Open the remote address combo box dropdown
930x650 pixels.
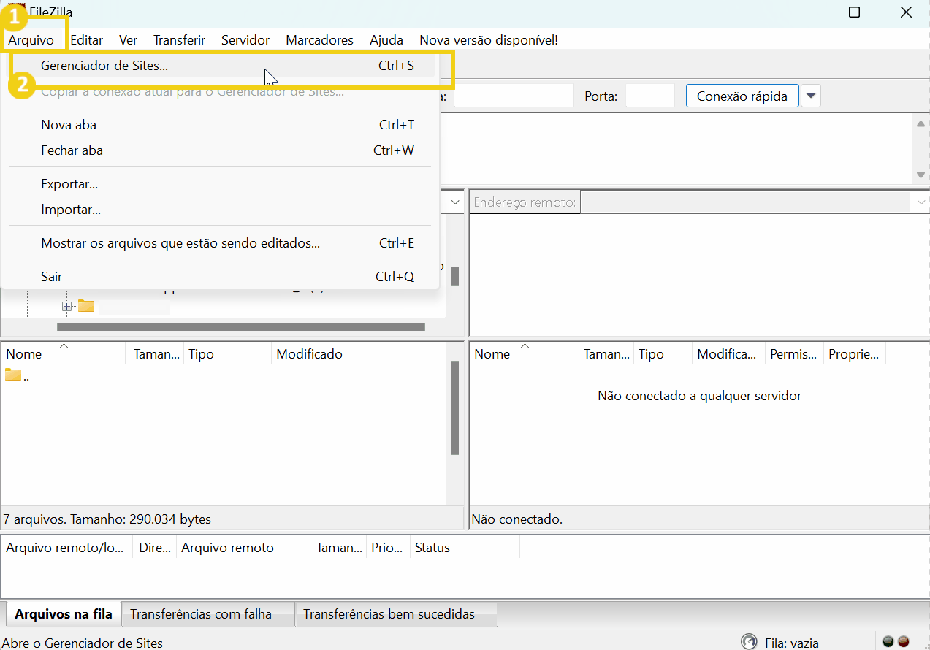(x=919, y=202)
